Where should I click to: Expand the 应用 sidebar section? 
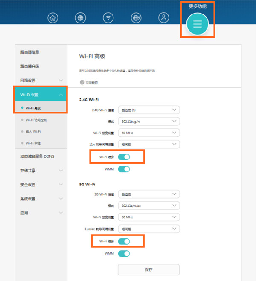(41, 213)
